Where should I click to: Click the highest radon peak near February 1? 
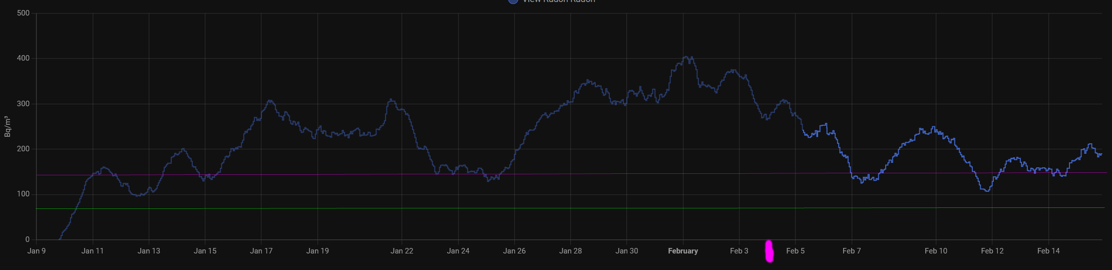[687, 58]
